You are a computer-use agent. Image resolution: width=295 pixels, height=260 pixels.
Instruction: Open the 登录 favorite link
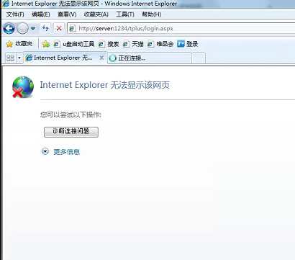click(188, 44)
